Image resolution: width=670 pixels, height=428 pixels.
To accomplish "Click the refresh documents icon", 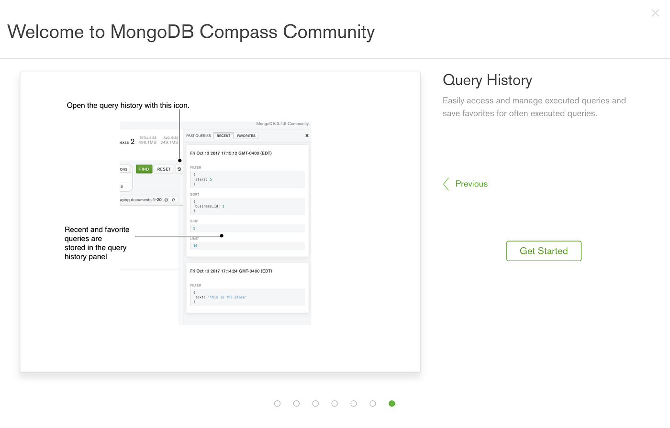I will (173, 199).
